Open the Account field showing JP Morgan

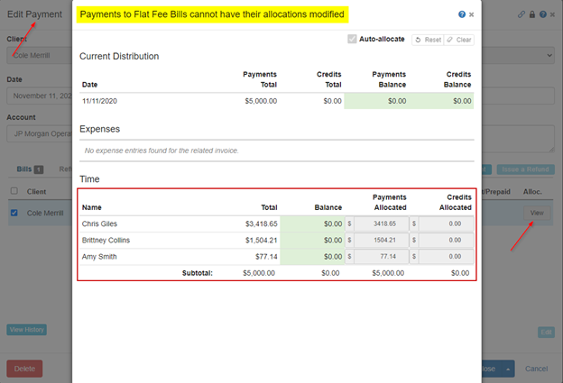(x=40, y=133)
